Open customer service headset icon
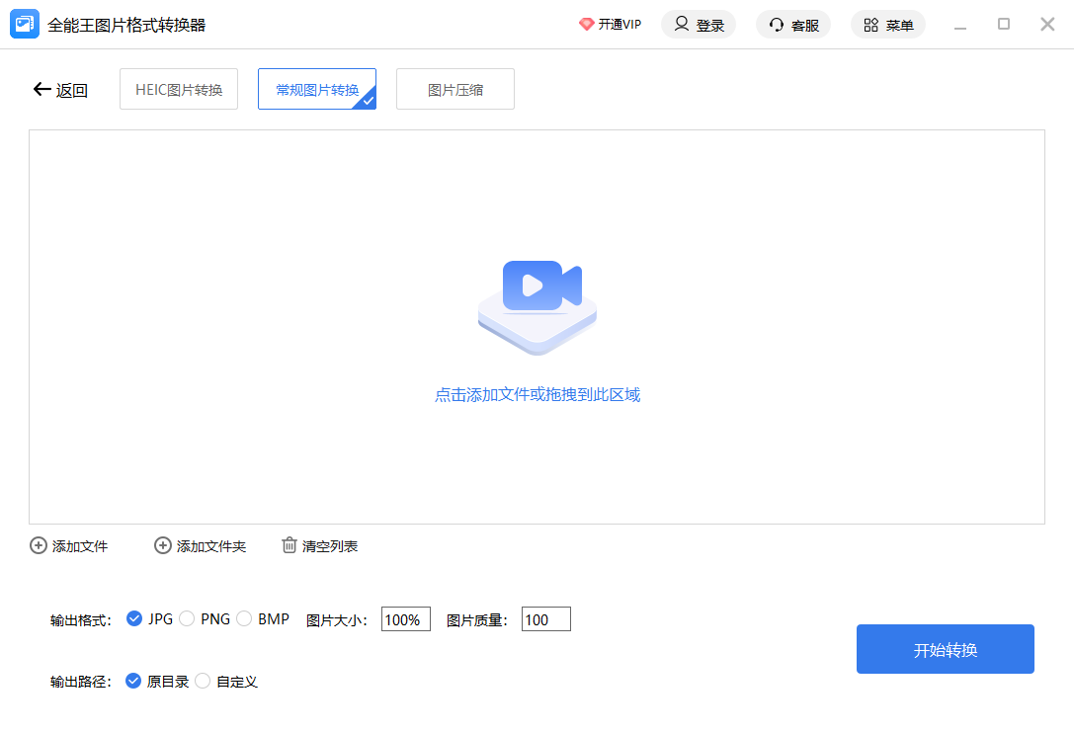Screen dimensions: 1074x733 tap(777, 25)
